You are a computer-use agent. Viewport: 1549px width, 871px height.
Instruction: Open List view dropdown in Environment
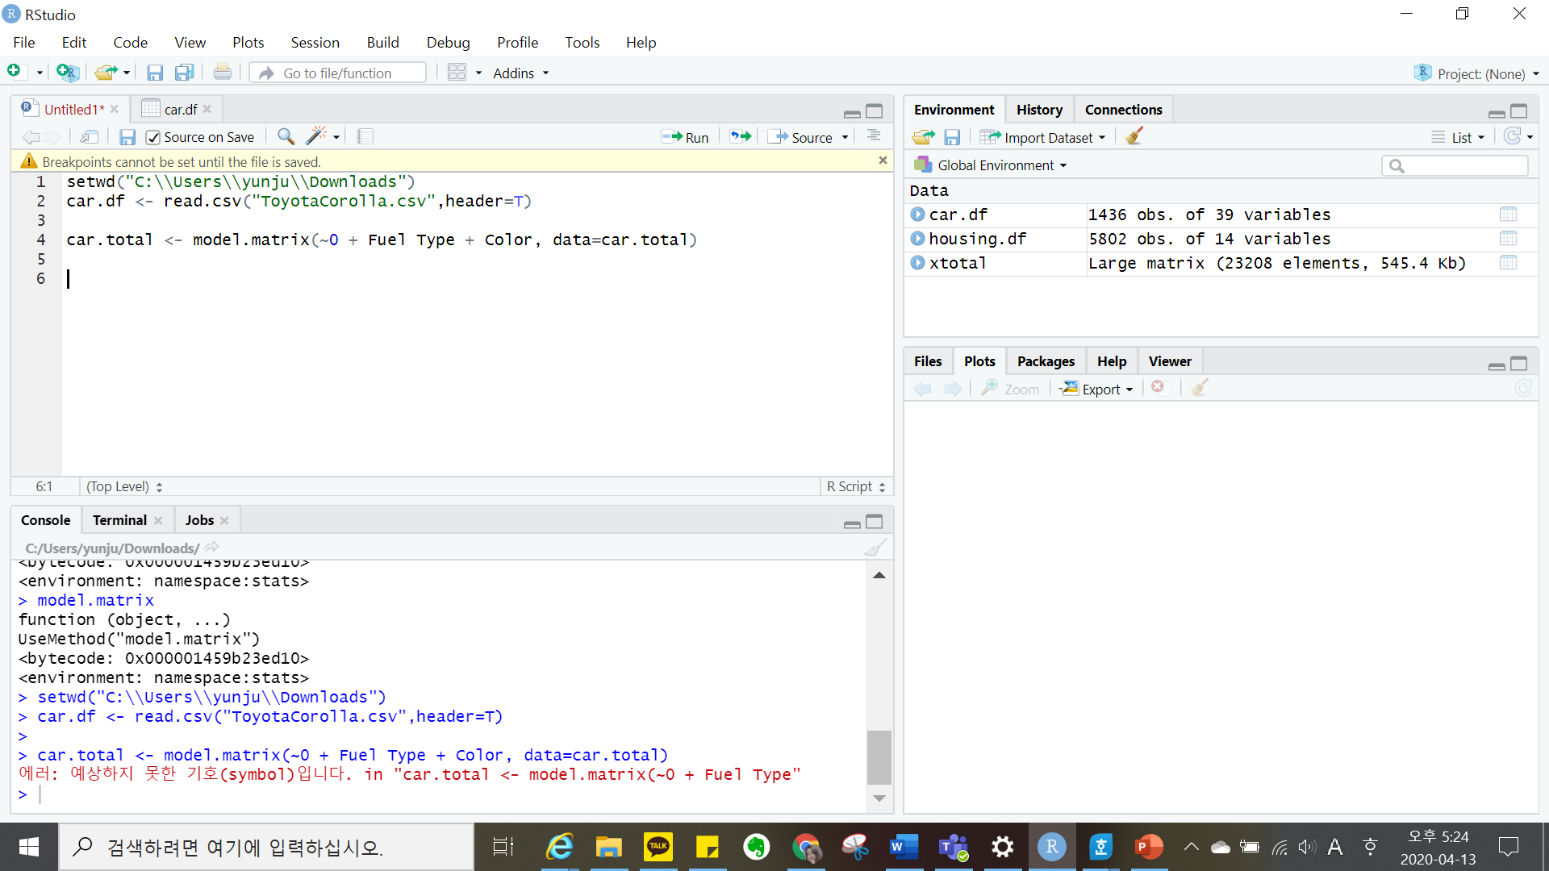click(x=1458, y=138)
